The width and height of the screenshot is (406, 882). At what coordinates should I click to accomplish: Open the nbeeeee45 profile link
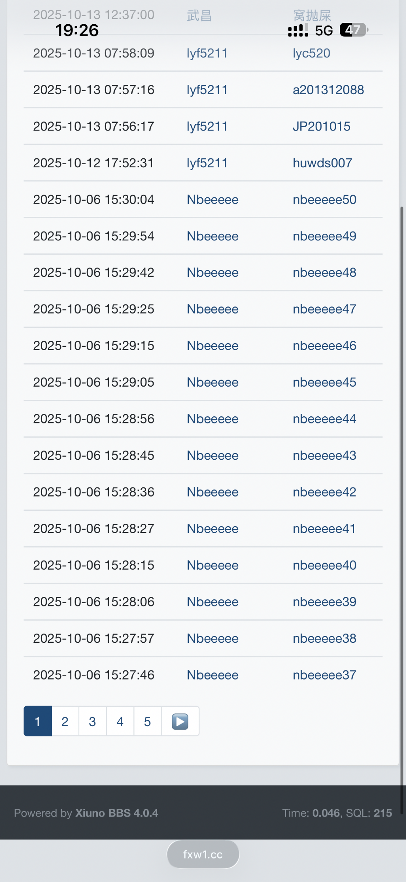(324, 382)
